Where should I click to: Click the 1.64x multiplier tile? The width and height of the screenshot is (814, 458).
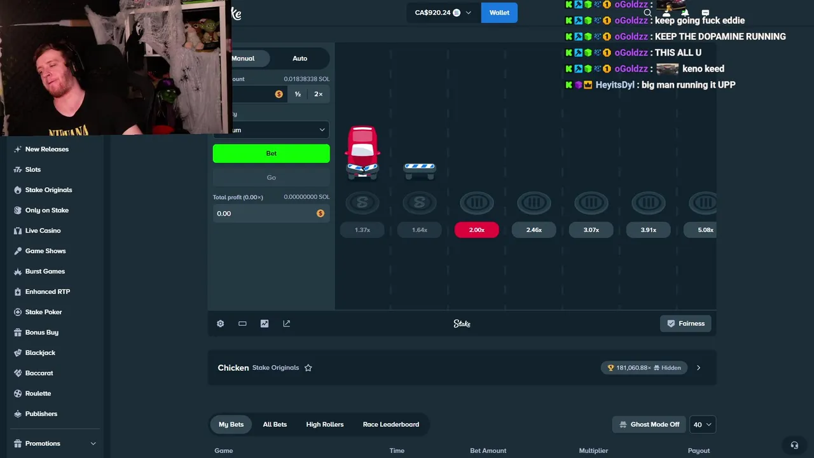click(x=420, y=230)
